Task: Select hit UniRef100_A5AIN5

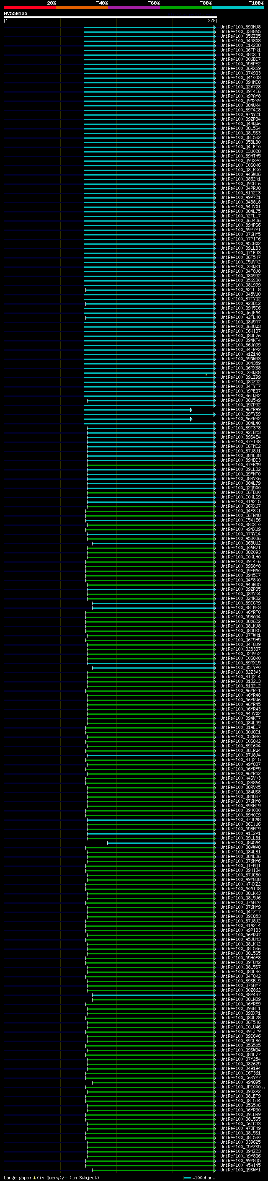Action: click(240, 1165)
